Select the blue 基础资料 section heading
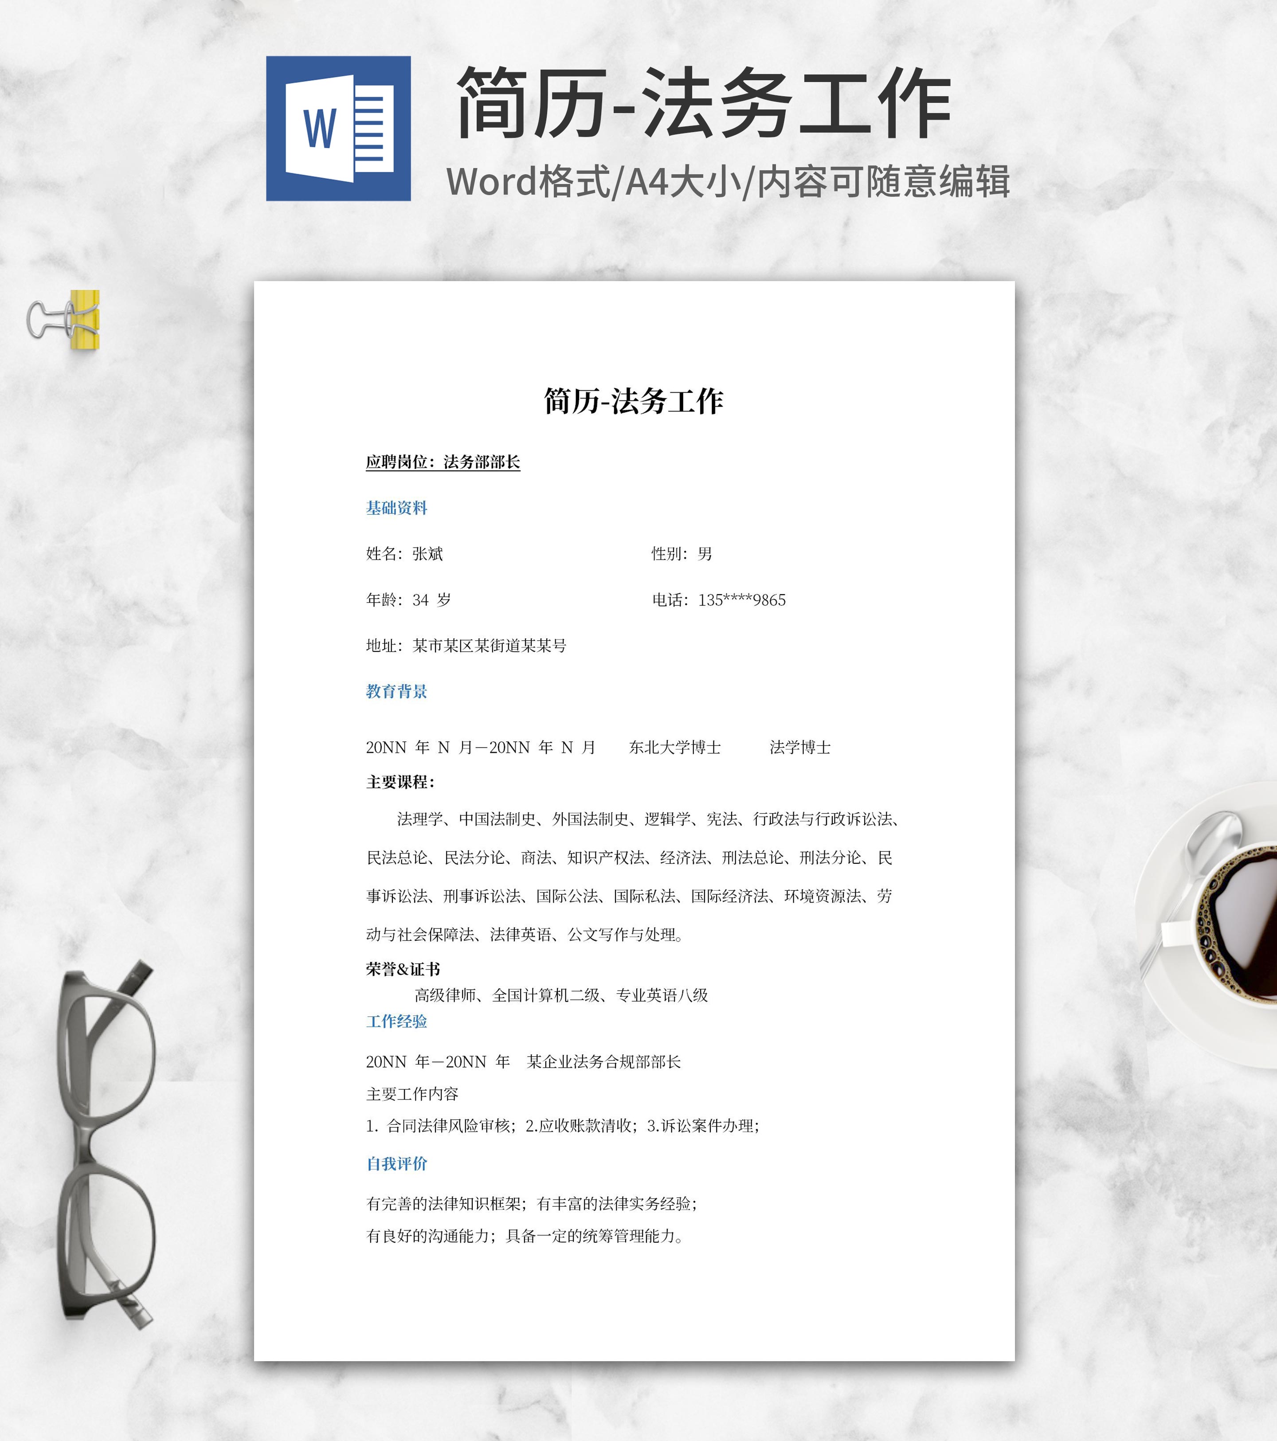 pos(396,508)
